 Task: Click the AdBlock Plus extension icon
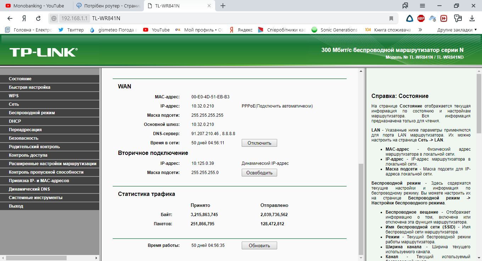click(x=421, y=18)
